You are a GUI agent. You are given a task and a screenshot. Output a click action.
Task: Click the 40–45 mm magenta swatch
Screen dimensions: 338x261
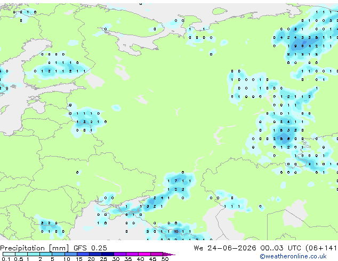click(144, 254)
